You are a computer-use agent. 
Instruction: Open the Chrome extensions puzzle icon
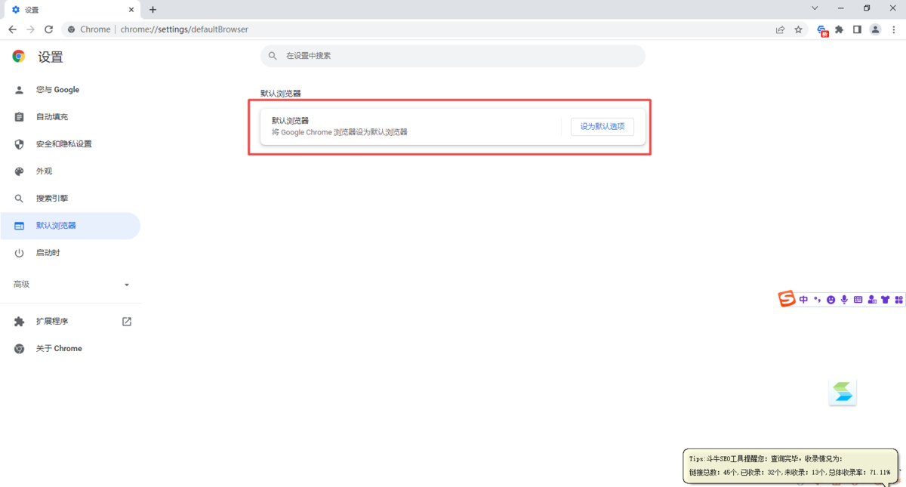[840, 29]
